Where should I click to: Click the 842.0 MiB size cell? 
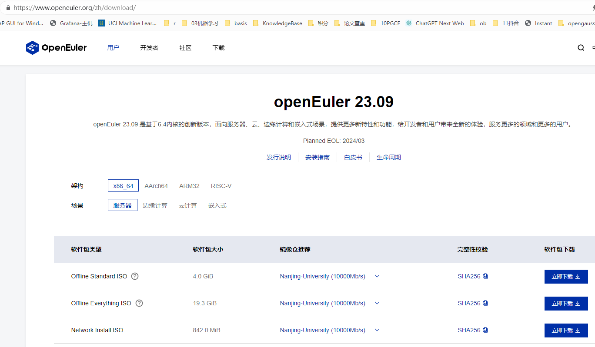coord(207,330)
